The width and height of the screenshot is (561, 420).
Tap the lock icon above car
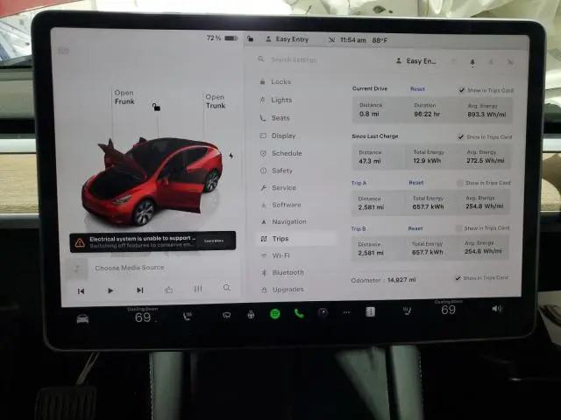coord(156,107)
